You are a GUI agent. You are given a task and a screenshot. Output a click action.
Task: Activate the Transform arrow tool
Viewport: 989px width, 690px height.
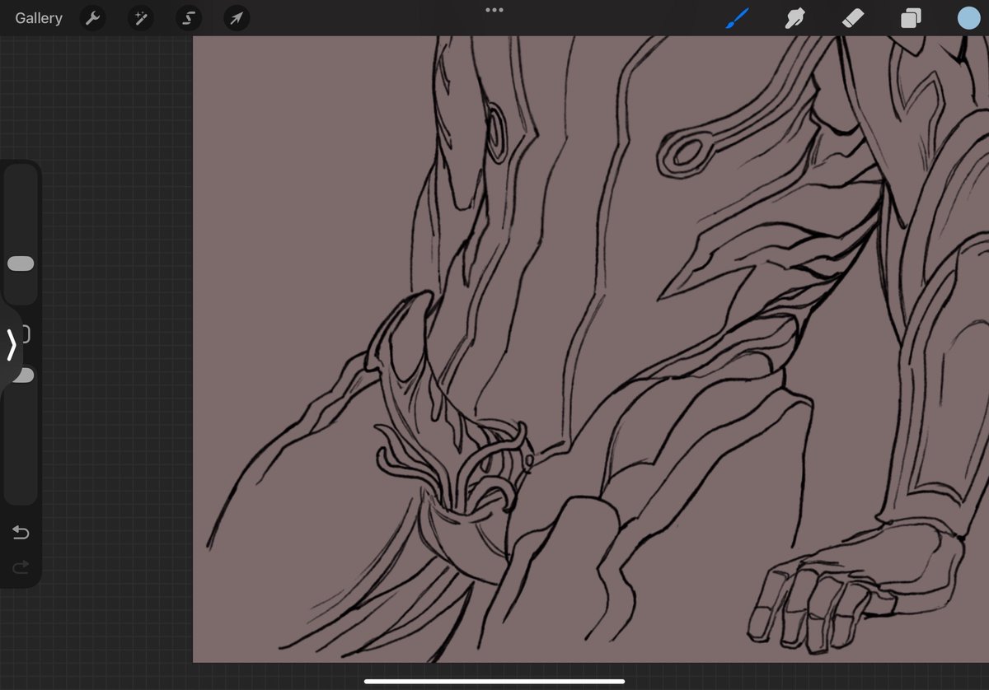[x=237, y=18]
